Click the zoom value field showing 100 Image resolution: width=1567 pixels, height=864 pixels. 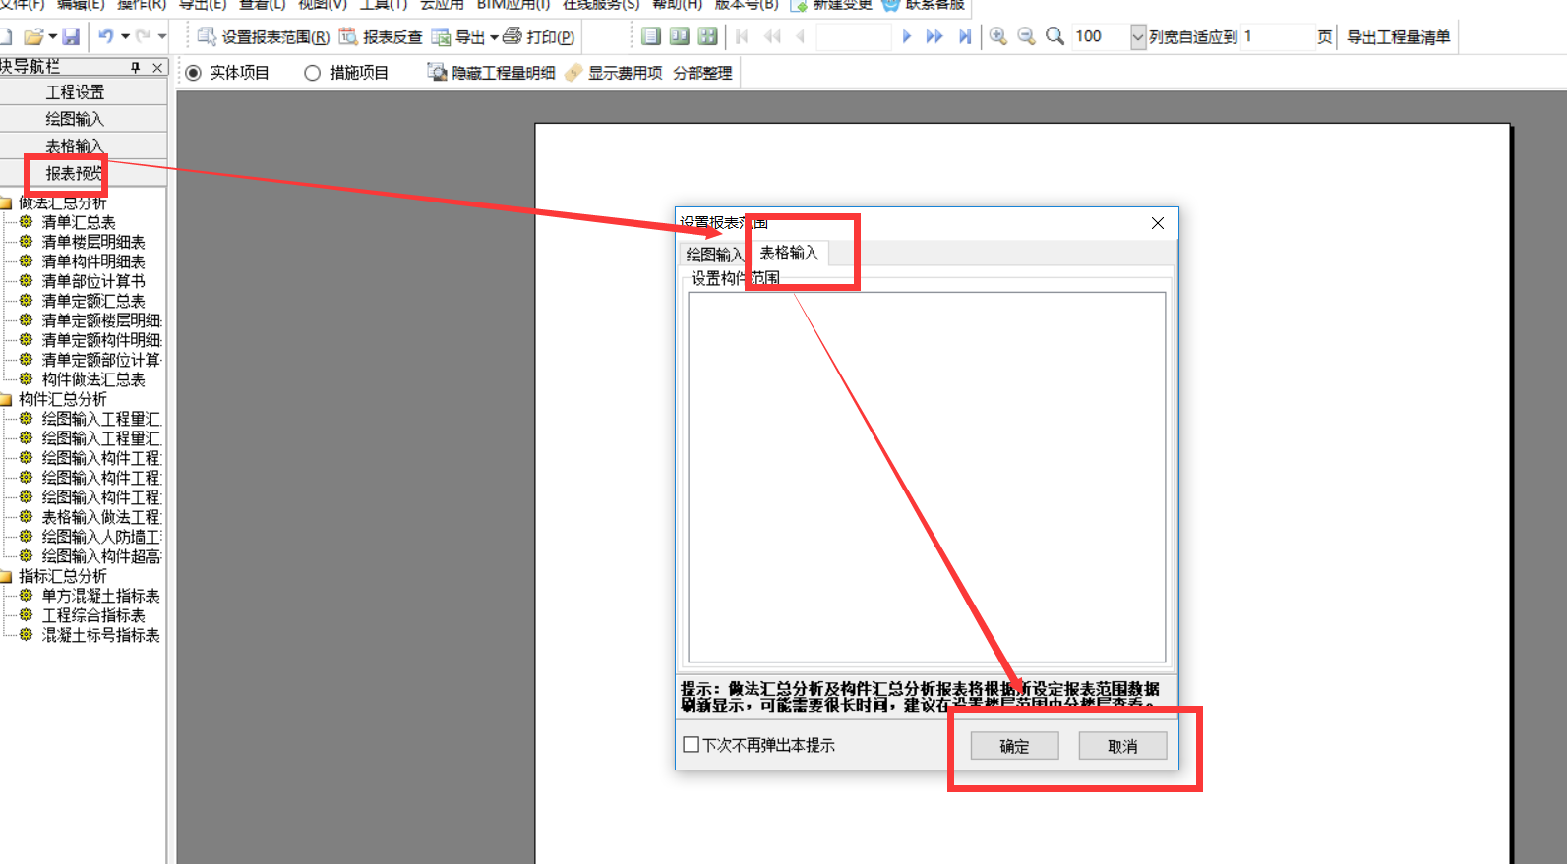[1101, 36]
